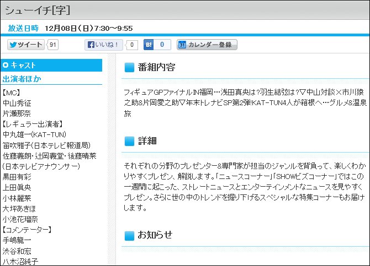Click the broadcast time 12月08日(日)7:30～9:55
The height and width of the screenshot is (266, 370).
pyautogui.click(x=89, y=29)
